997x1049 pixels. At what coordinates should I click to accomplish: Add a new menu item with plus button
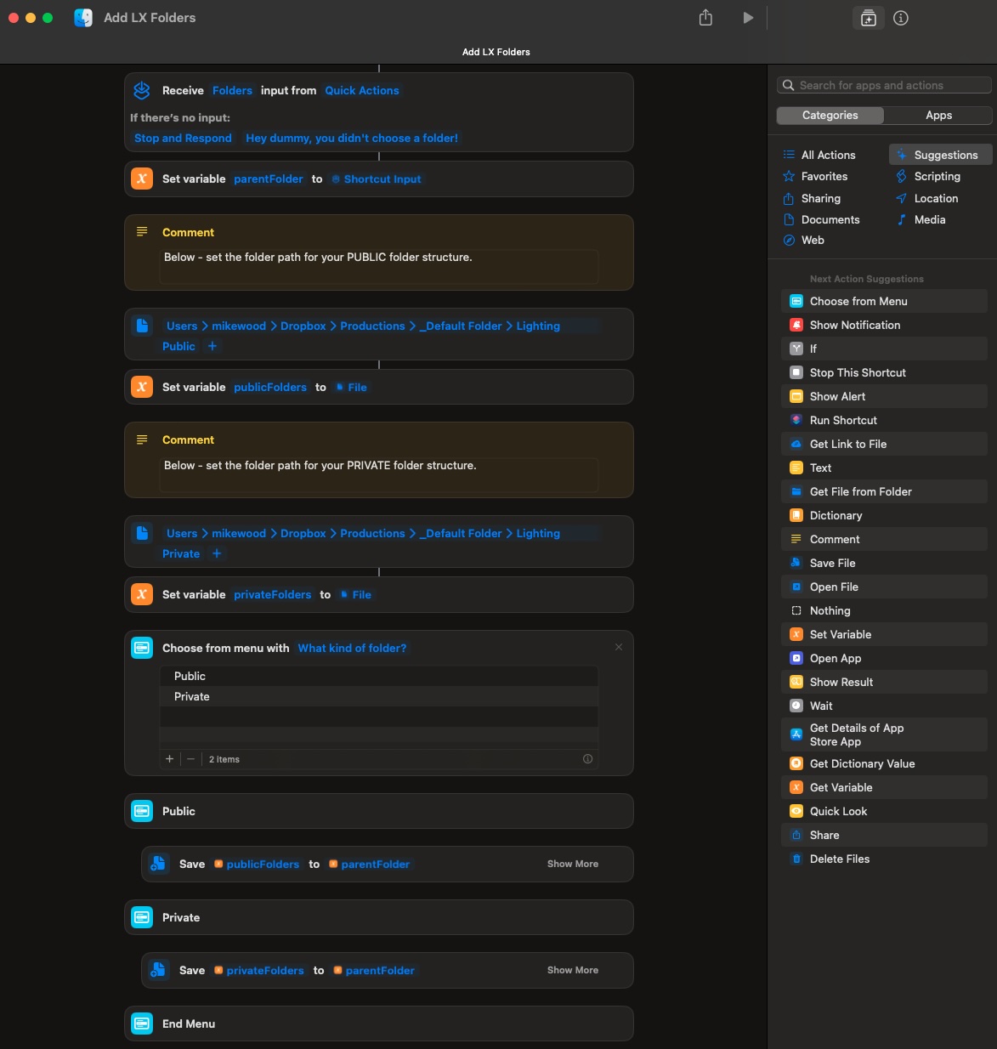pyautogui.click(x=169, y=759)
